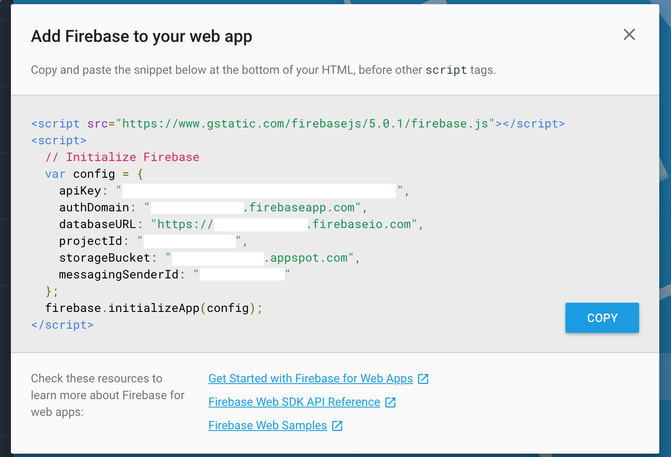Close the Add Firebase dialog with X
Image resolution: width=671 pixels, height=457 pixels.
pyautogui.click(x=629, y=34)
